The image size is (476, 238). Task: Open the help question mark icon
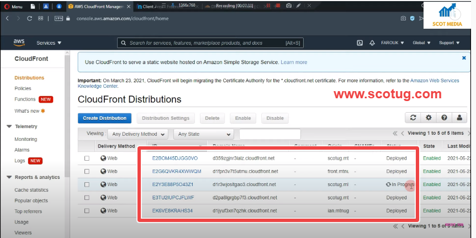click(444, 118)
